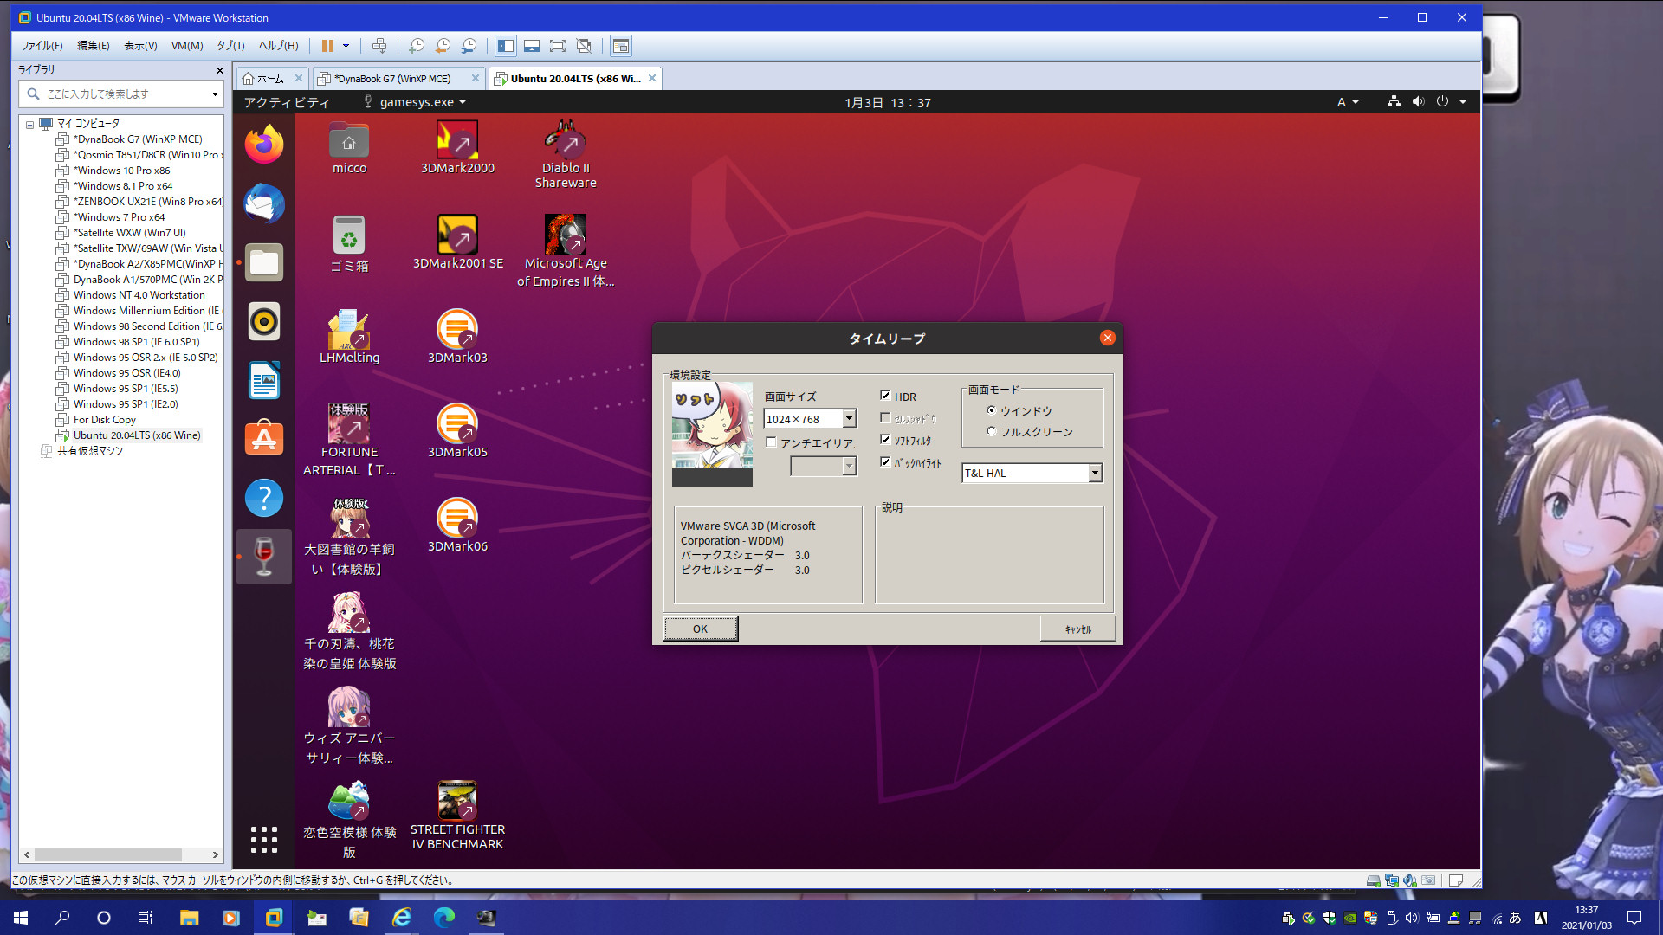
Task: Pause the virtual machine with the toolbar button
Action: point(327,46)
